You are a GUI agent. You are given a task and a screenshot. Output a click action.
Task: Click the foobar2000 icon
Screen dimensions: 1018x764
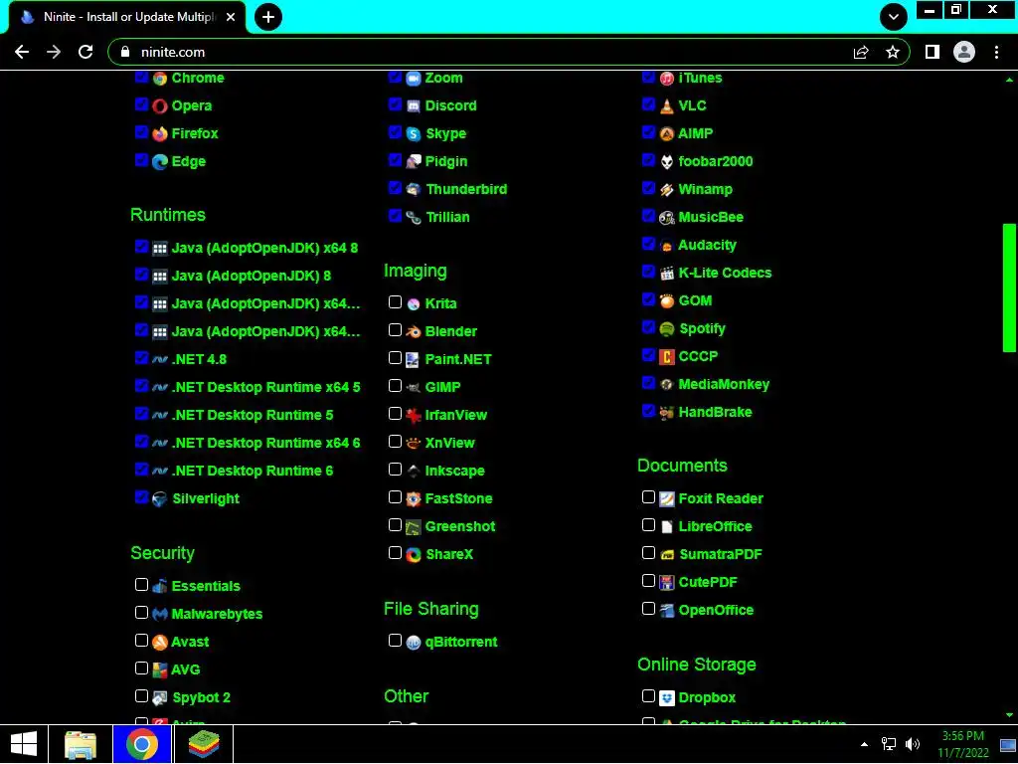pos(667,162)
